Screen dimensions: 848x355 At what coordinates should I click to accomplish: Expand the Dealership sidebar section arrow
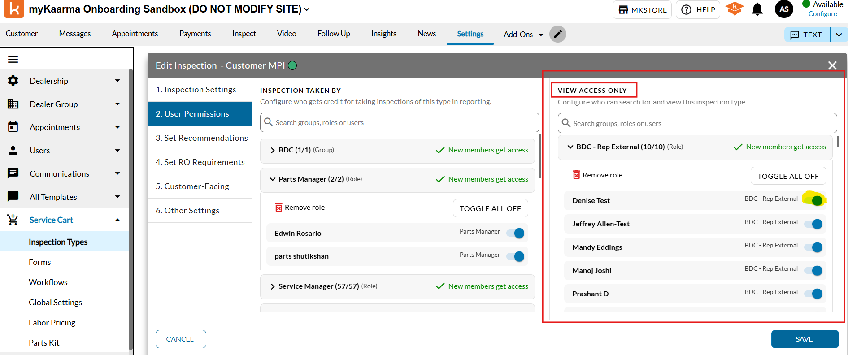tap(117, 81)
